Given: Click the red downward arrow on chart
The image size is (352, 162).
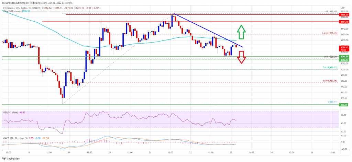Looking at the screenshot, I should (x=242, y=57).
